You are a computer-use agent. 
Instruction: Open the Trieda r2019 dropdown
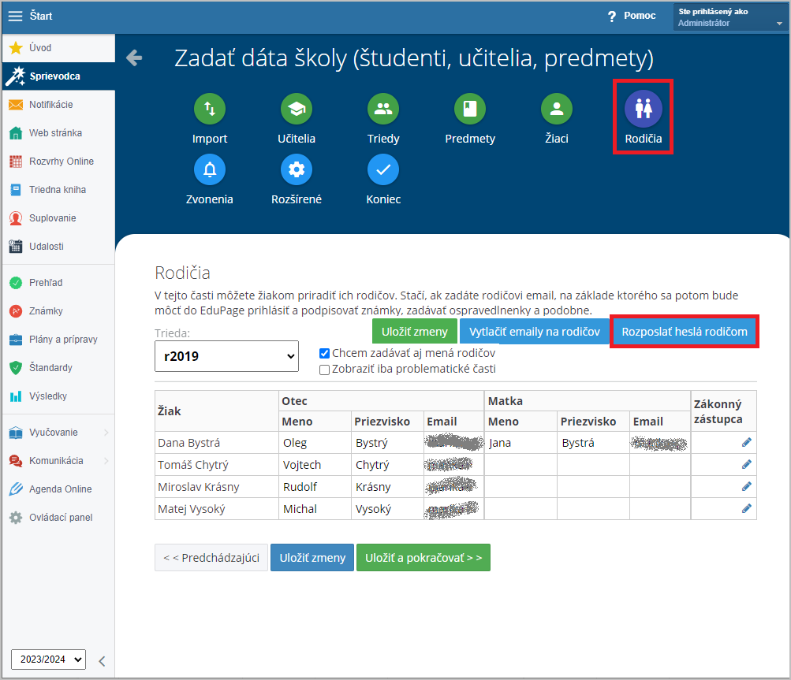coord(226,356)
